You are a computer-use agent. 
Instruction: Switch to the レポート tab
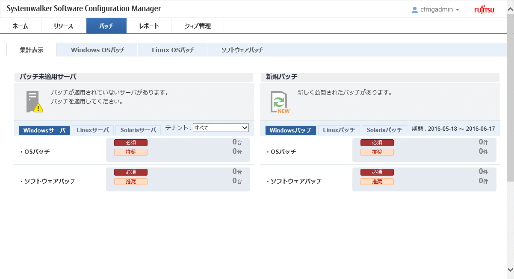click(x=149, y=26)
